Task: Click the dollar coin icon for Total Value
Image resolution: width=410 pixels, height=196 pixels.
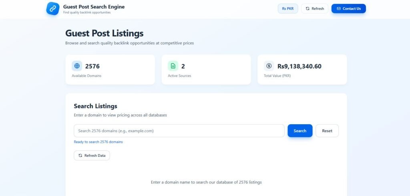Action: coord(269,66)
